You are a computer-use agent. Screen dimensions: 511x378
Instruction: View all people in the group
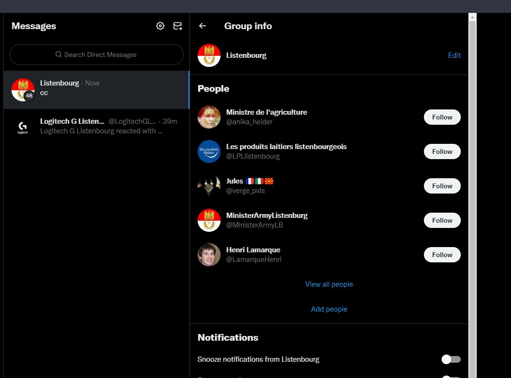[x=329, y=284]
